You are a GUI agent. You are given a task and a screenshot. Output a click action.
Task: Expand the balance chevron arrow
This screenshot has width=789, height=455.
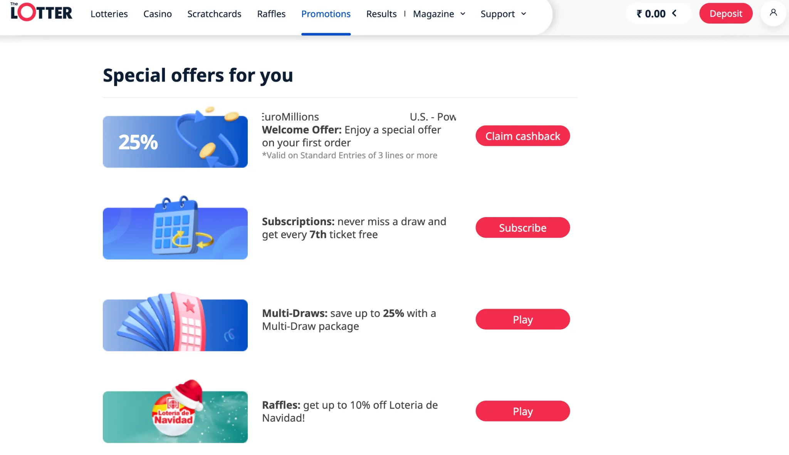coord(674,13)
